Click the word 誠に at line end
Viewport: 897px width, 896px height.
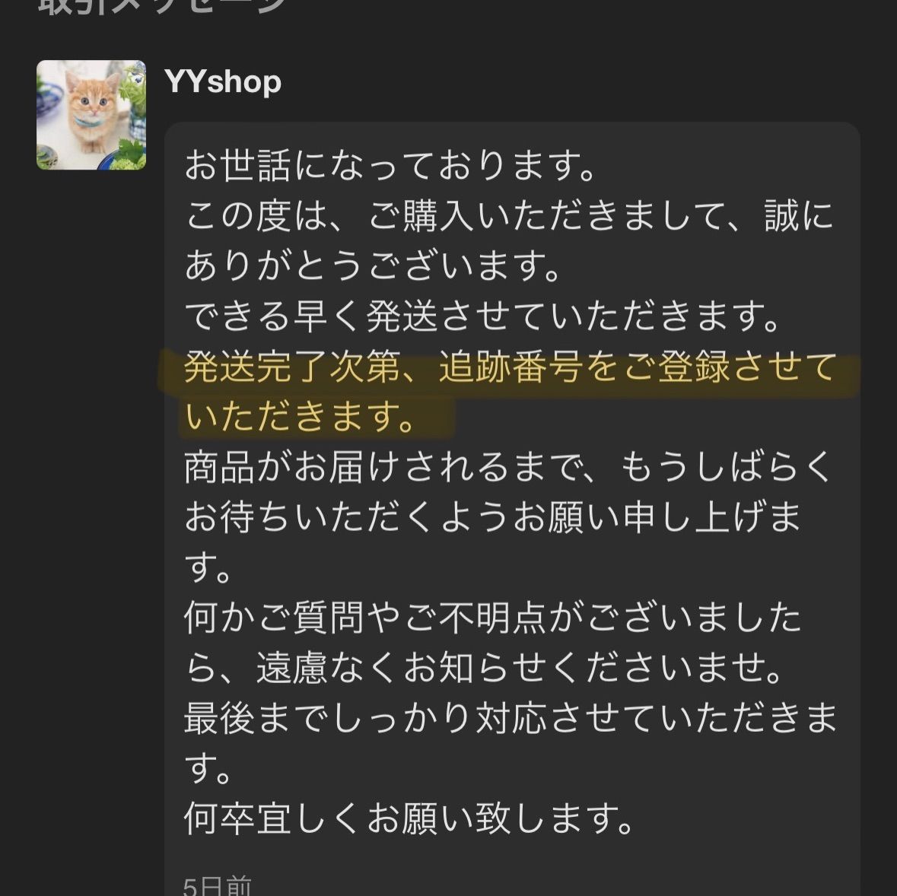coord(799,216)
